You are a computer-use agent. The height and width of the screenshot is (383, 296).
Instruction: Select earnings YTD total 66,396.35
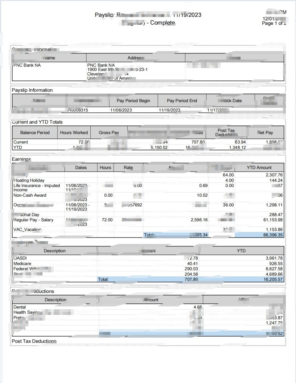point(273,235)
